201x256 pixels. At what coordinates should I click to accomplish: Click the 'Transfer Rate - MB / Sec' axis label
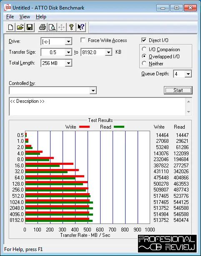[x=85, y=235]
